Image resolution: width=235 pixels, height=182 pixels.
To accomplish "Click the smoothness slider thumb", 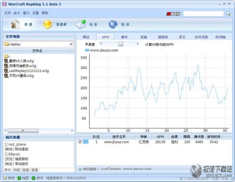I will click(x=121, y=44).
